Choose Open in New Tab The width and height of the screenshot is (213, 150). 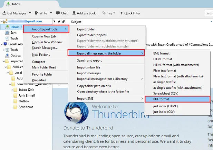click(x=44, y=36)
